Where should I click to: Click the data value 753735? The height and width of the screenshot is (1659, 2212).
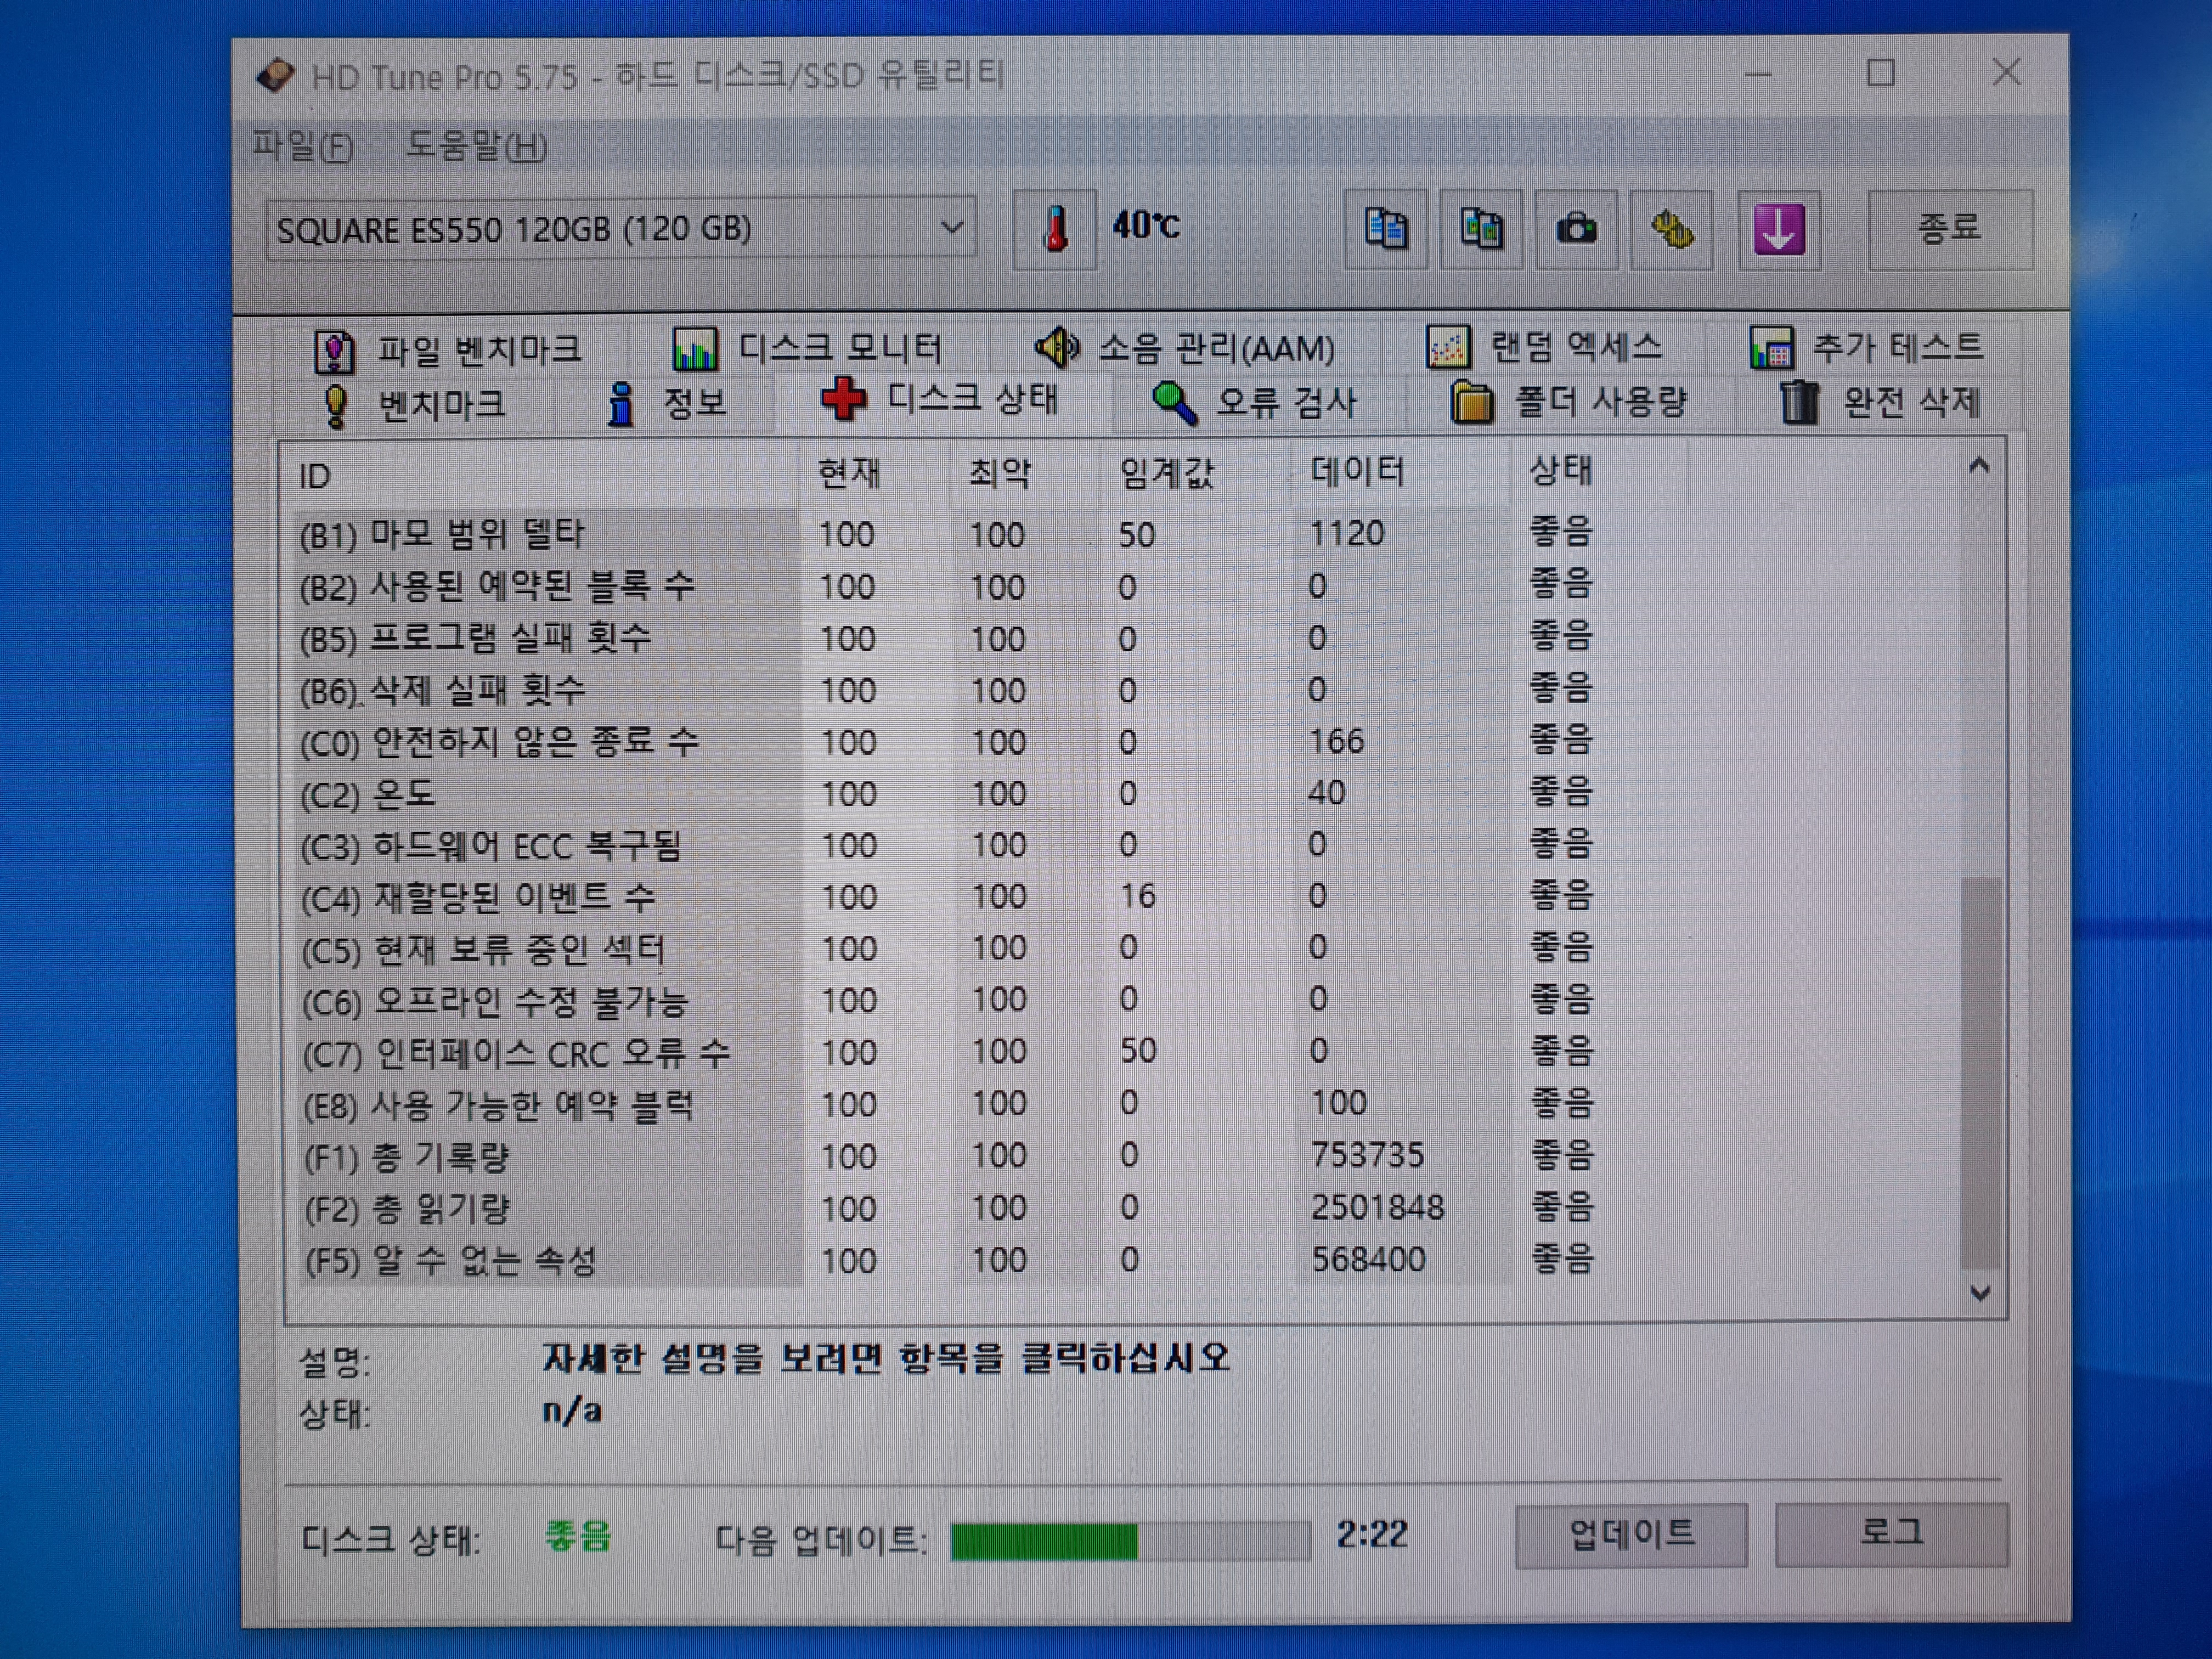tap(1367, 1155)
